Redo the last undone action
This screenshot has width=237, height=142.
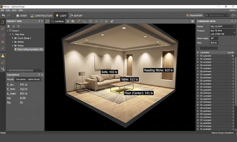pos(9,15)
